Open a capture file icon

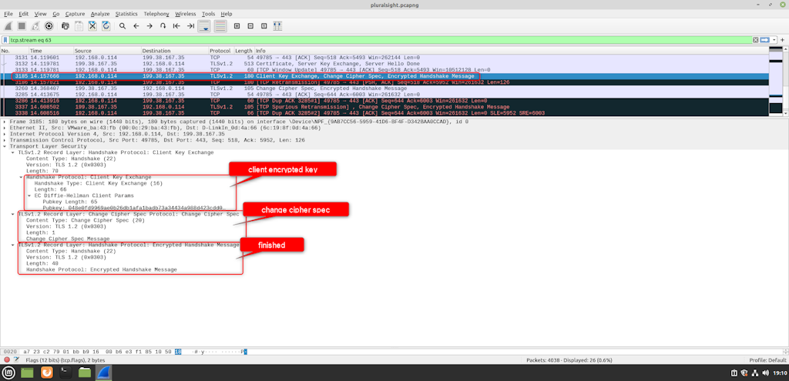click(x=65, y=25)
